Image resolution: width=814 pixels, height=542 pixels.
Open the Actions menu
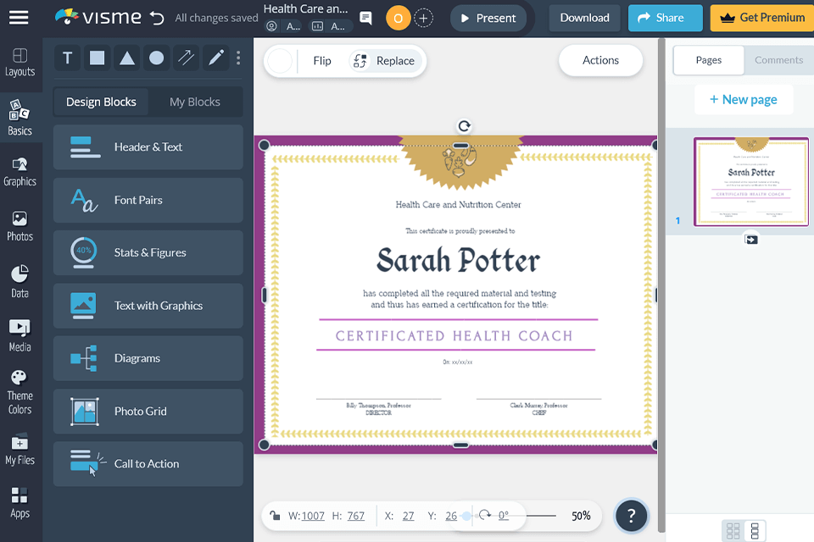pos(600,60)
